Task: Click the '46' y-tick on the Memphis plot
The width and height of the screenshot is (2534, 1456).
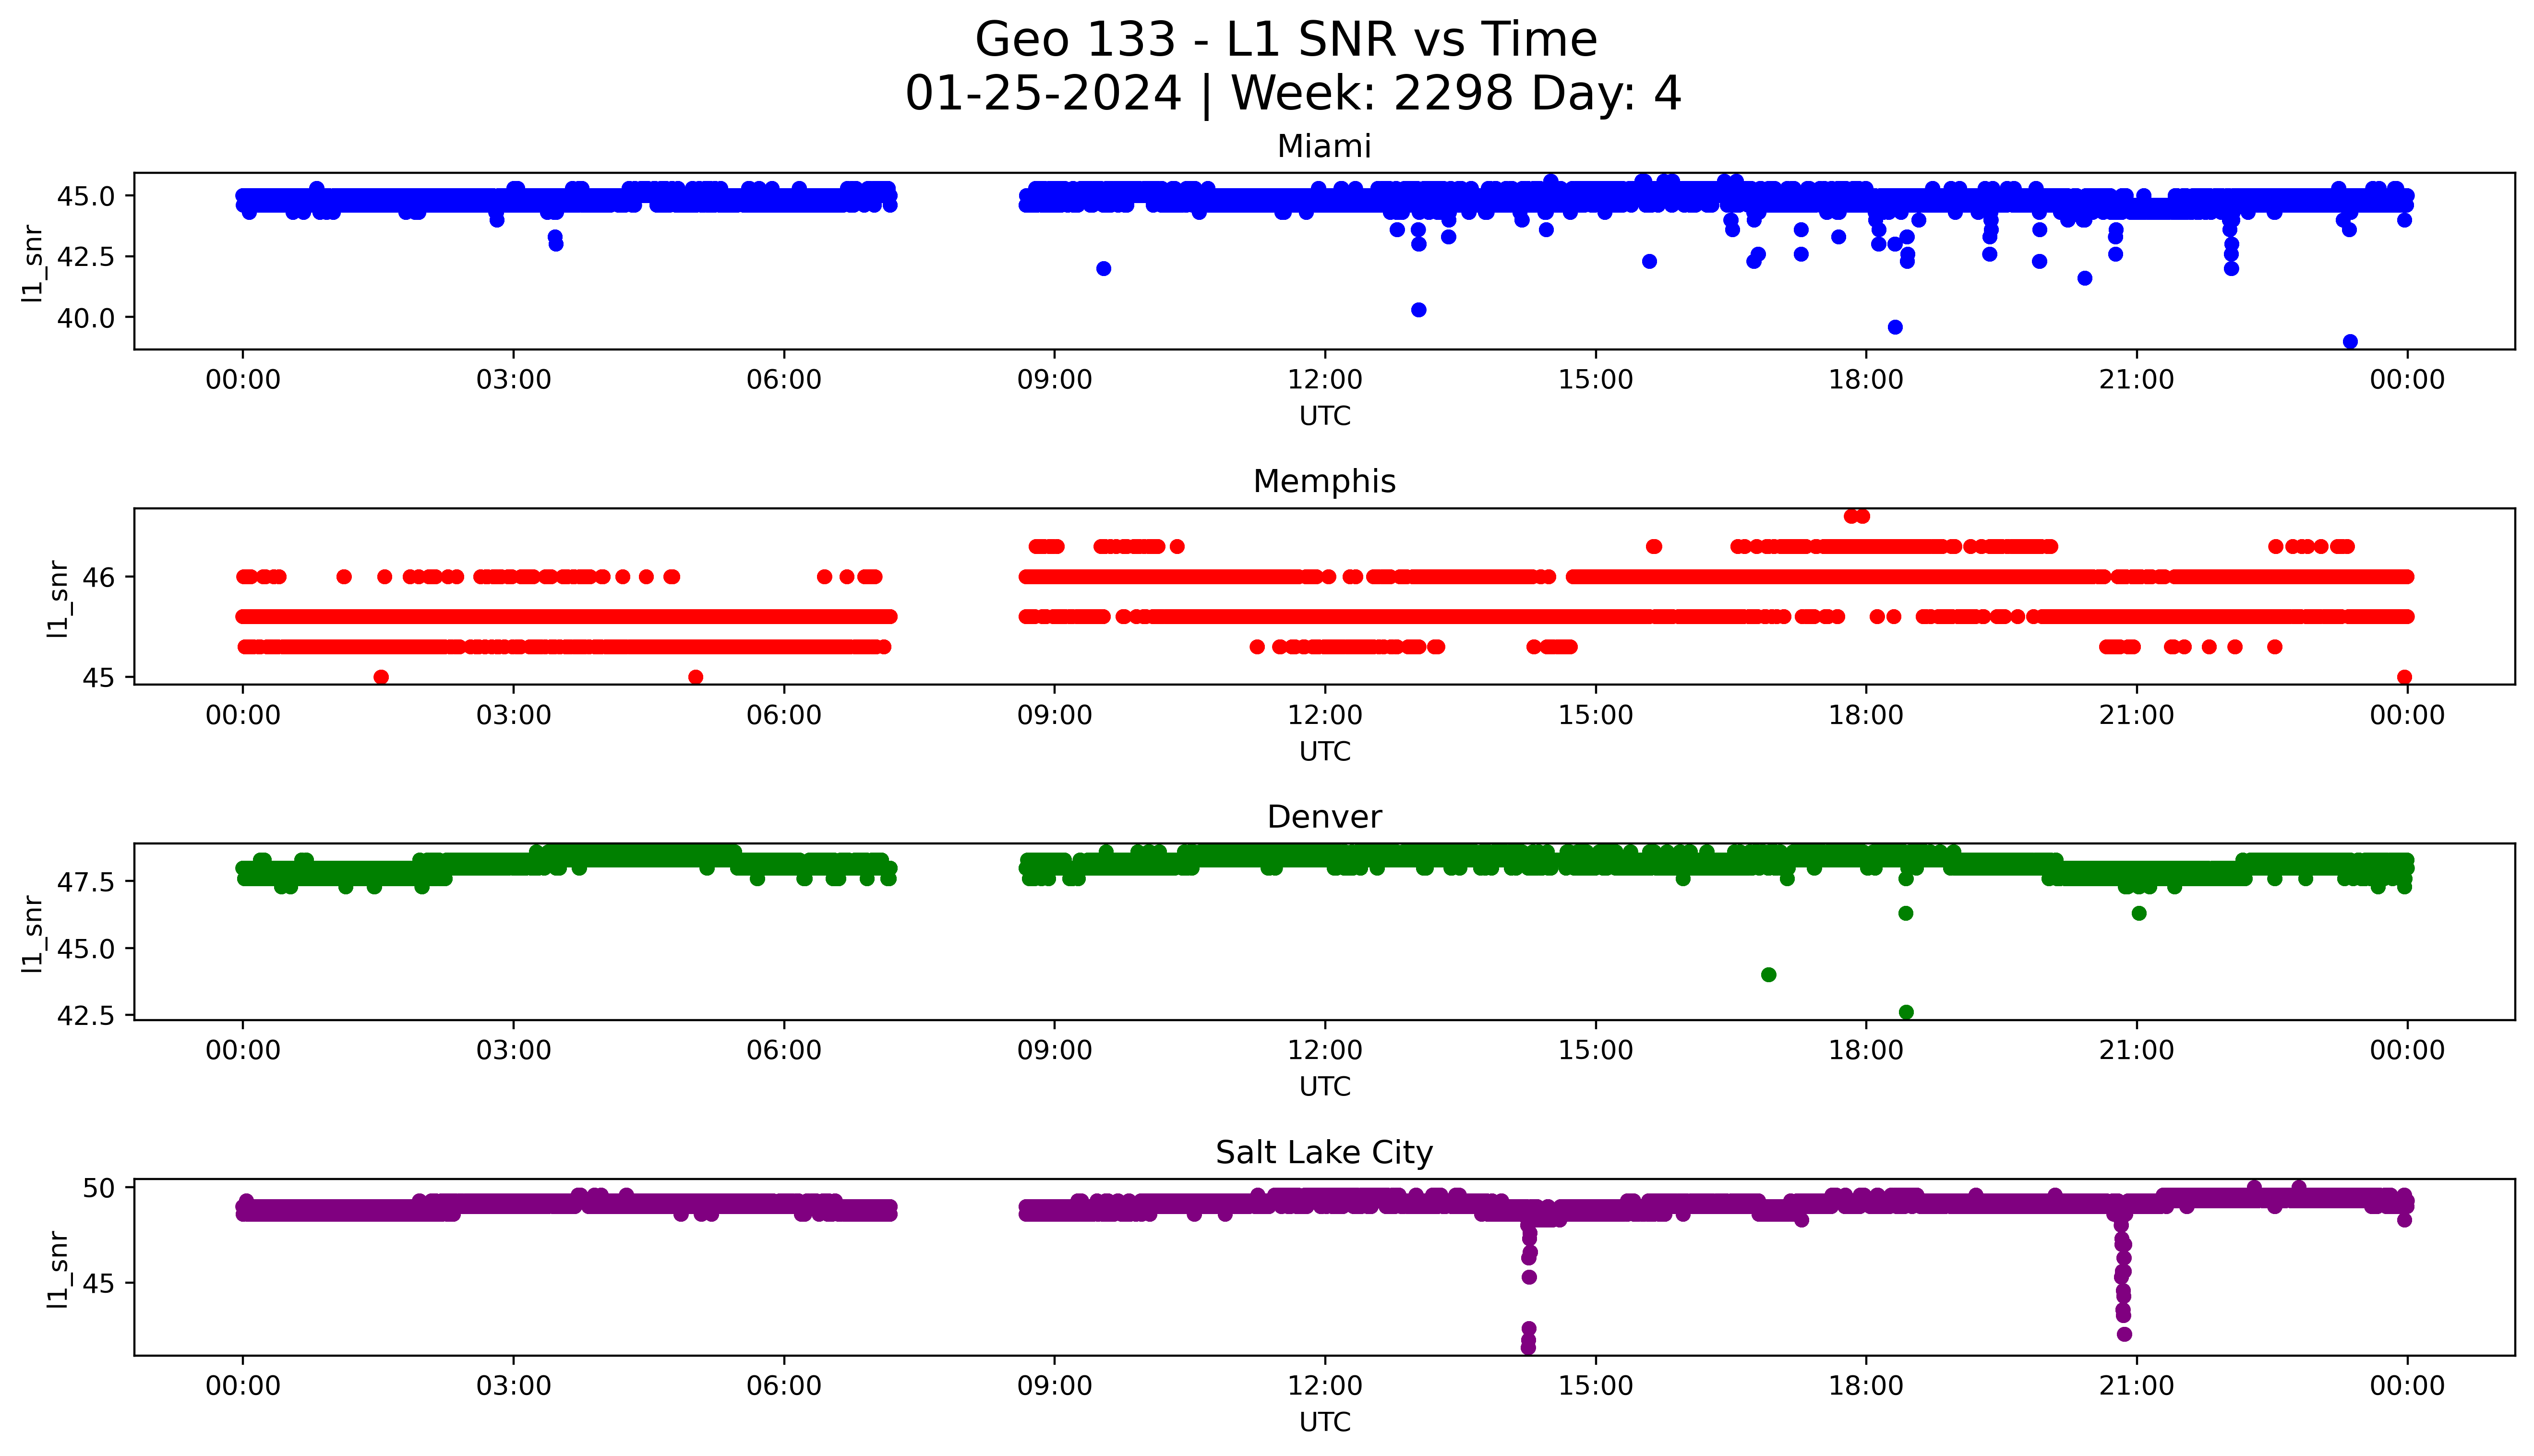Action: 100,577
